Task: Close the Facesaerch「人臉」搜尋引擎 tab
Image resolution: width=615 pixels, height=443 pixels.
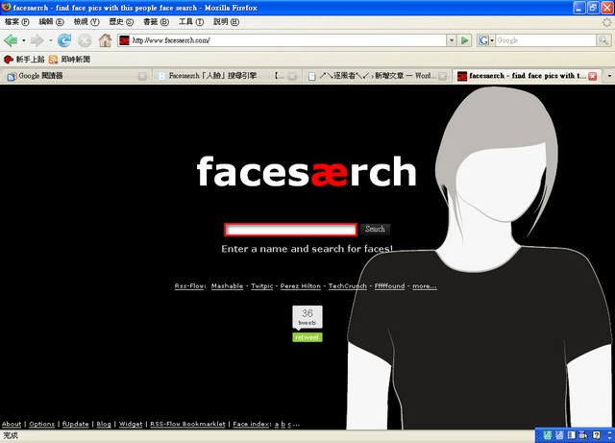Action: (292, 76)
